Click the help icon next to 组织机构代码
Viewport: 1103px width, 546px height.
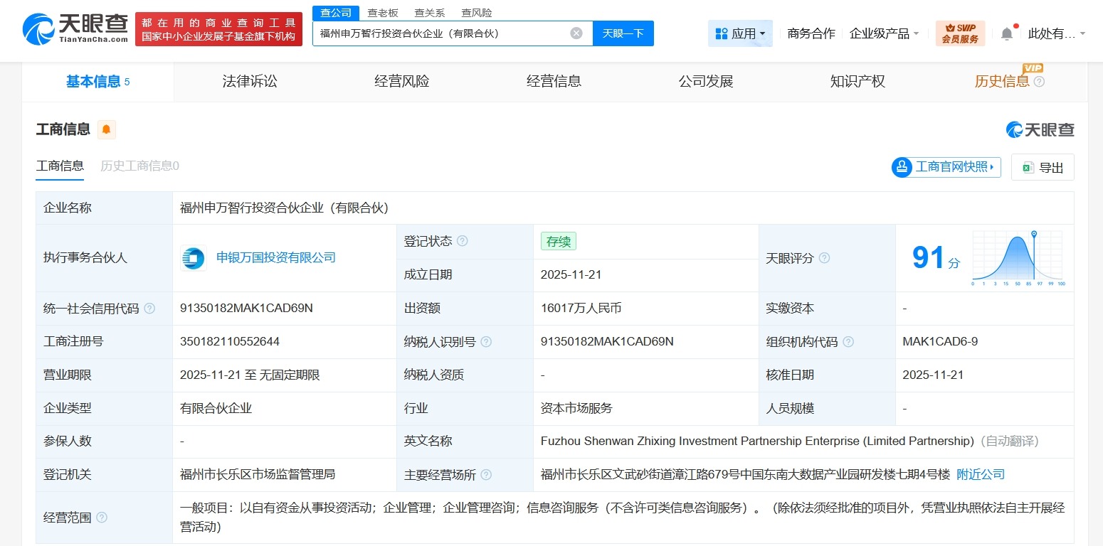[848, 341]
